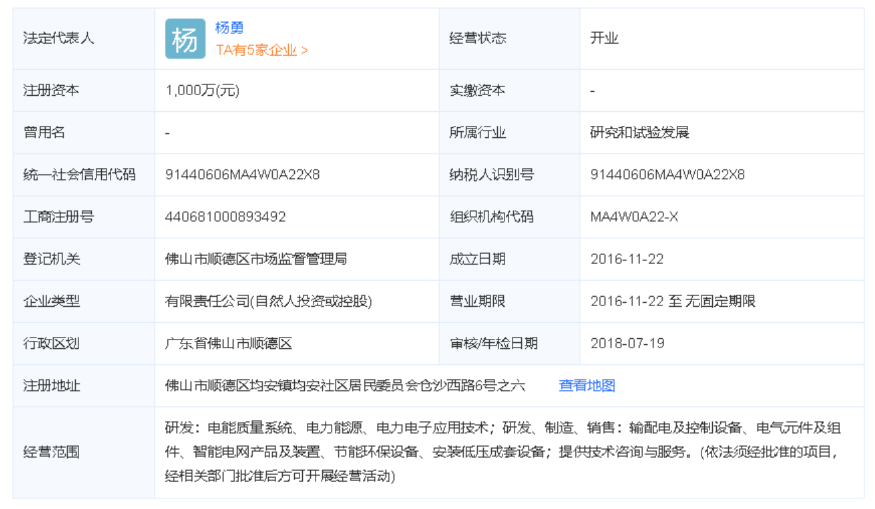This screenshot has width=875, height=509.
Task: Click the 法定代表人 row label
Action: point(59,38)
